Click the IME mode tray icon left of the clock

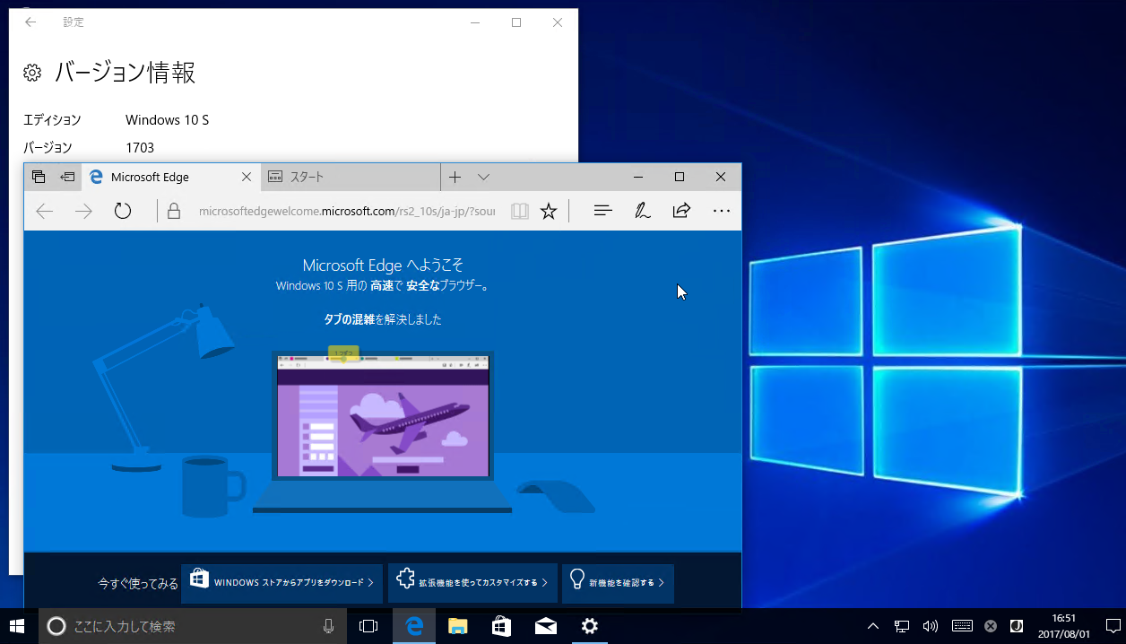click(1017, 626)
